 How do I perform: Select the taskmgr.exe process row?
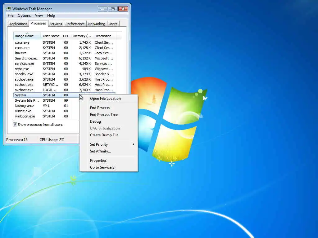(x=46, y=106)
